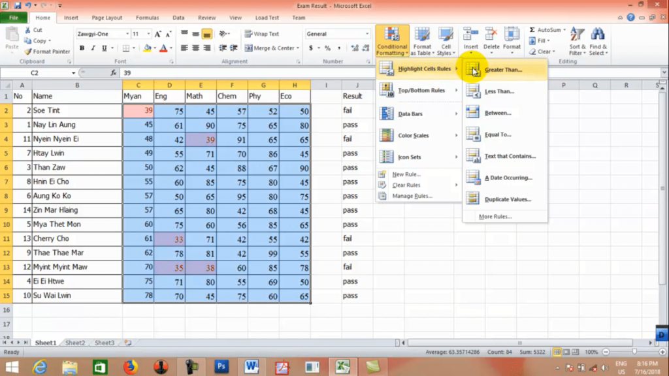669x376 pixels.
Task: Click the zoom slider handle
Action: [x=634, y=352]
